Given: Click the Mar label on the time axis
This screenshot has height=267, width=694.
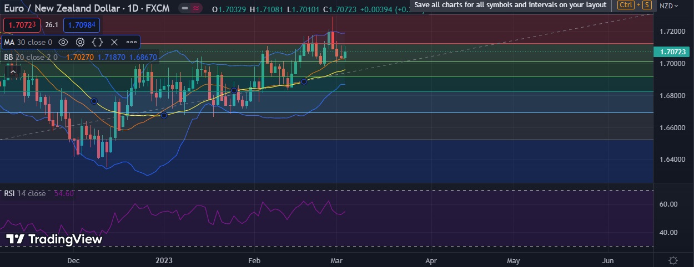Looking at the screenshot, I should pyautogui.click(x=336, y=260).
